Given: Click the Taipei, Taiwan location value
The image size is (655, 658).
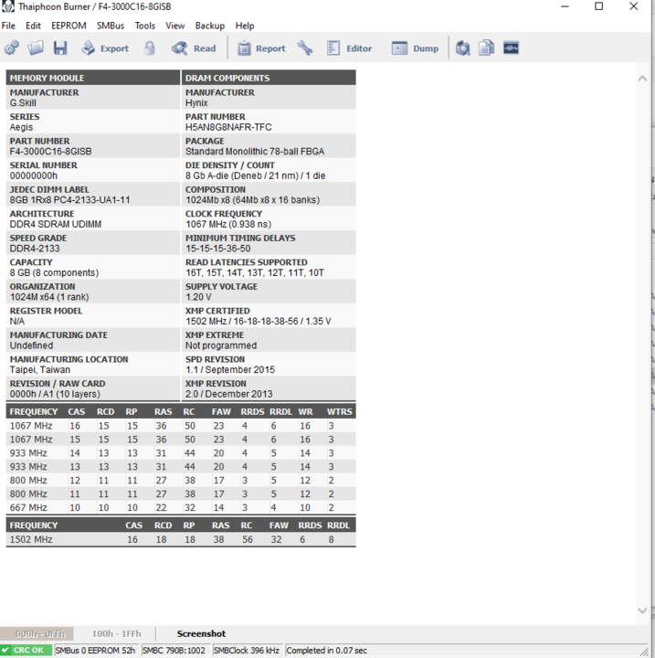Looking at the screenshot, I should click(x=40, y=370).
